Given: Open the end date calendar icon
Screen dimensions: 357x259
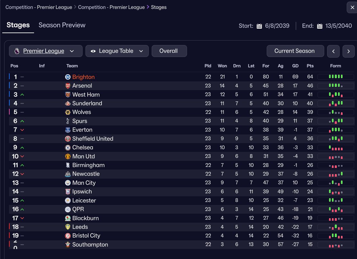Looking at the screenshot, I should (x=319, y=26).
